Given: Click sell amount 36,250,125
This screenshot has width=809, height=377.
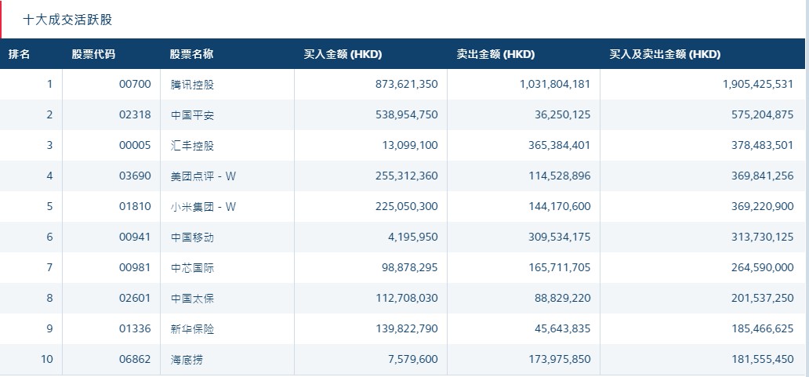Looking at the screenshot, I should click(562, 114).
